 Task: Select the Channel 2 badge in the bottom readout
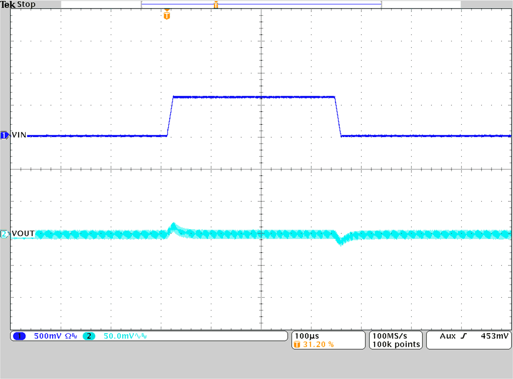pyautogui.click(x=88, y=336)
